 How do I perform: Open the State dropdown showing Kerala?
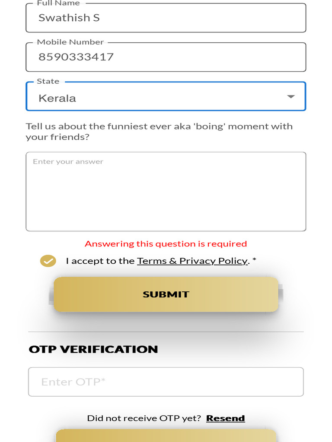point(156,98)
